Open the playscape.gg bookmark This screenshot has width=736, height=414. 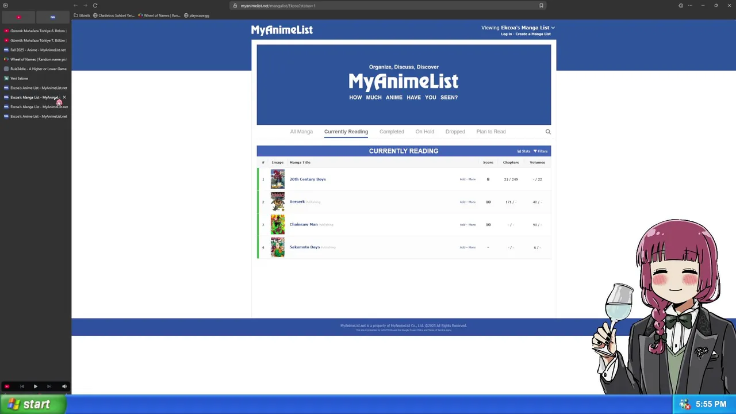(x=197, y=16)
